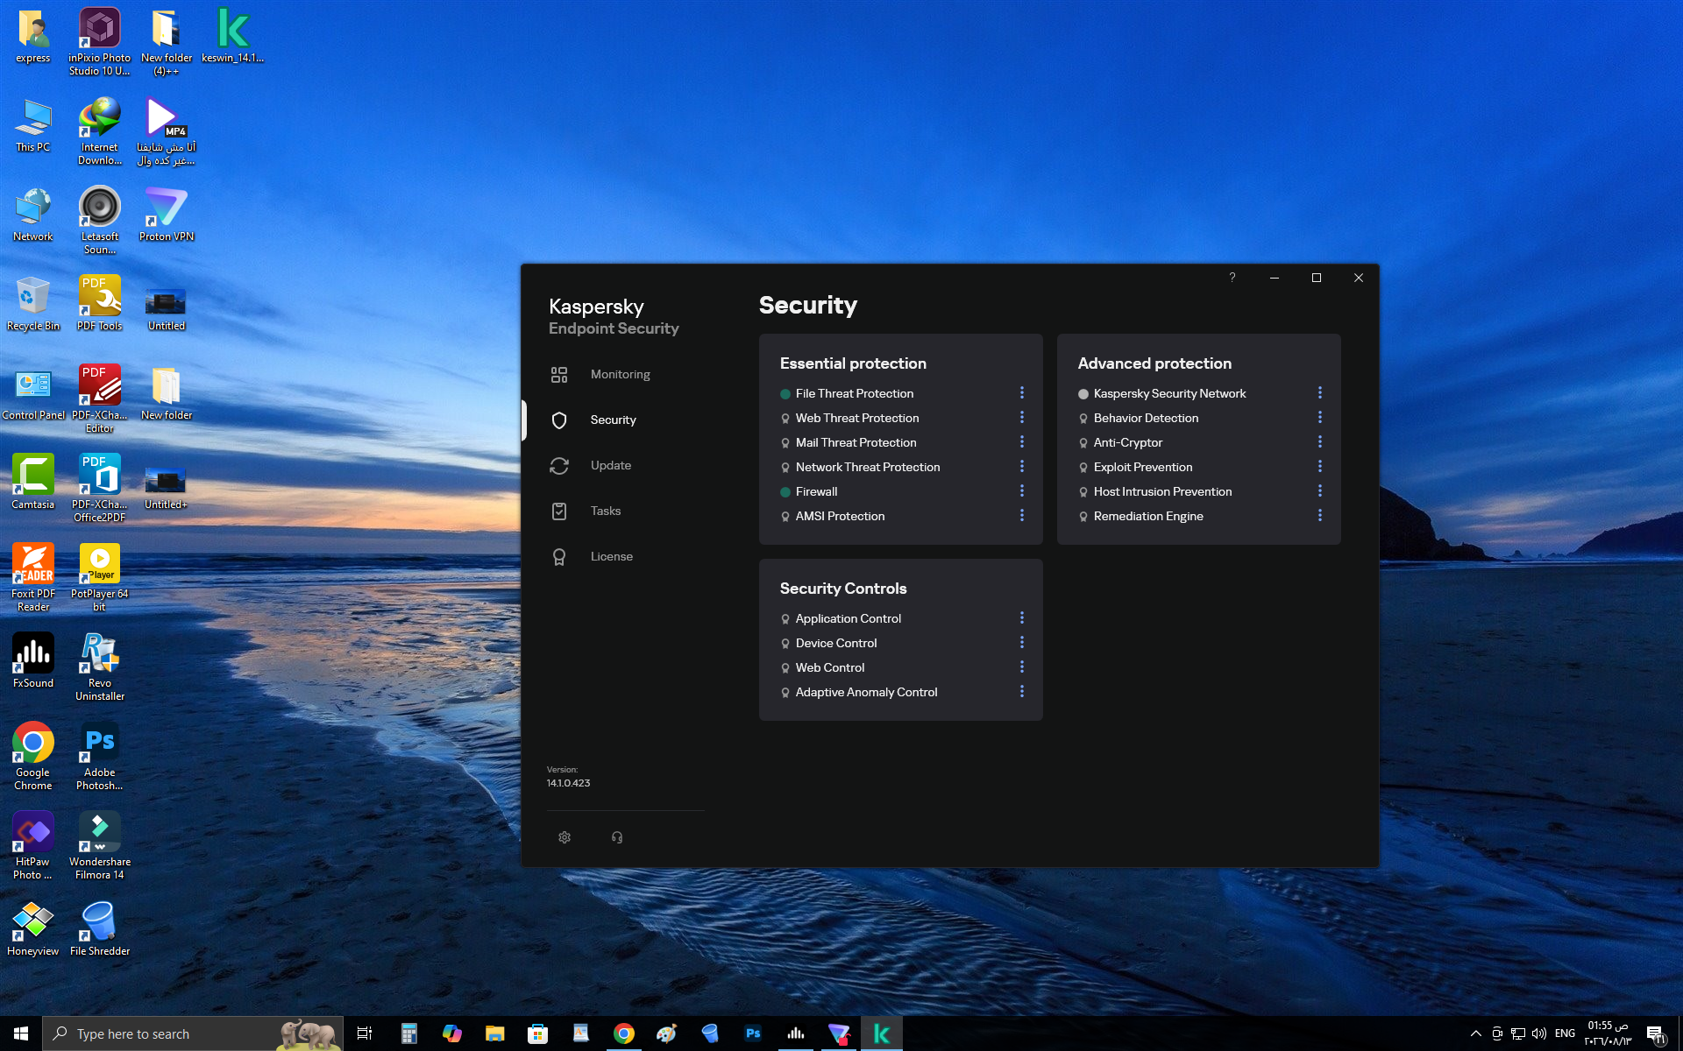This screenshot has width=1683, height=1051.
Task: Open File Explorer from the taskbar
Action: point(494,1033)
